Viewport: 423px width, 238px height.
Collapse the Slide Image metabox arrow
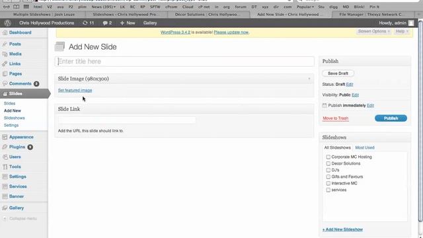[309, 79]
